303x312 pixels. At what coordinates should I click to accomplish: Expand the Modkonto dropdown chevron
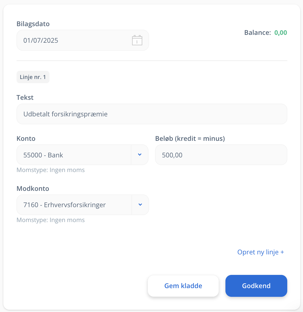[x=140, y=205]
